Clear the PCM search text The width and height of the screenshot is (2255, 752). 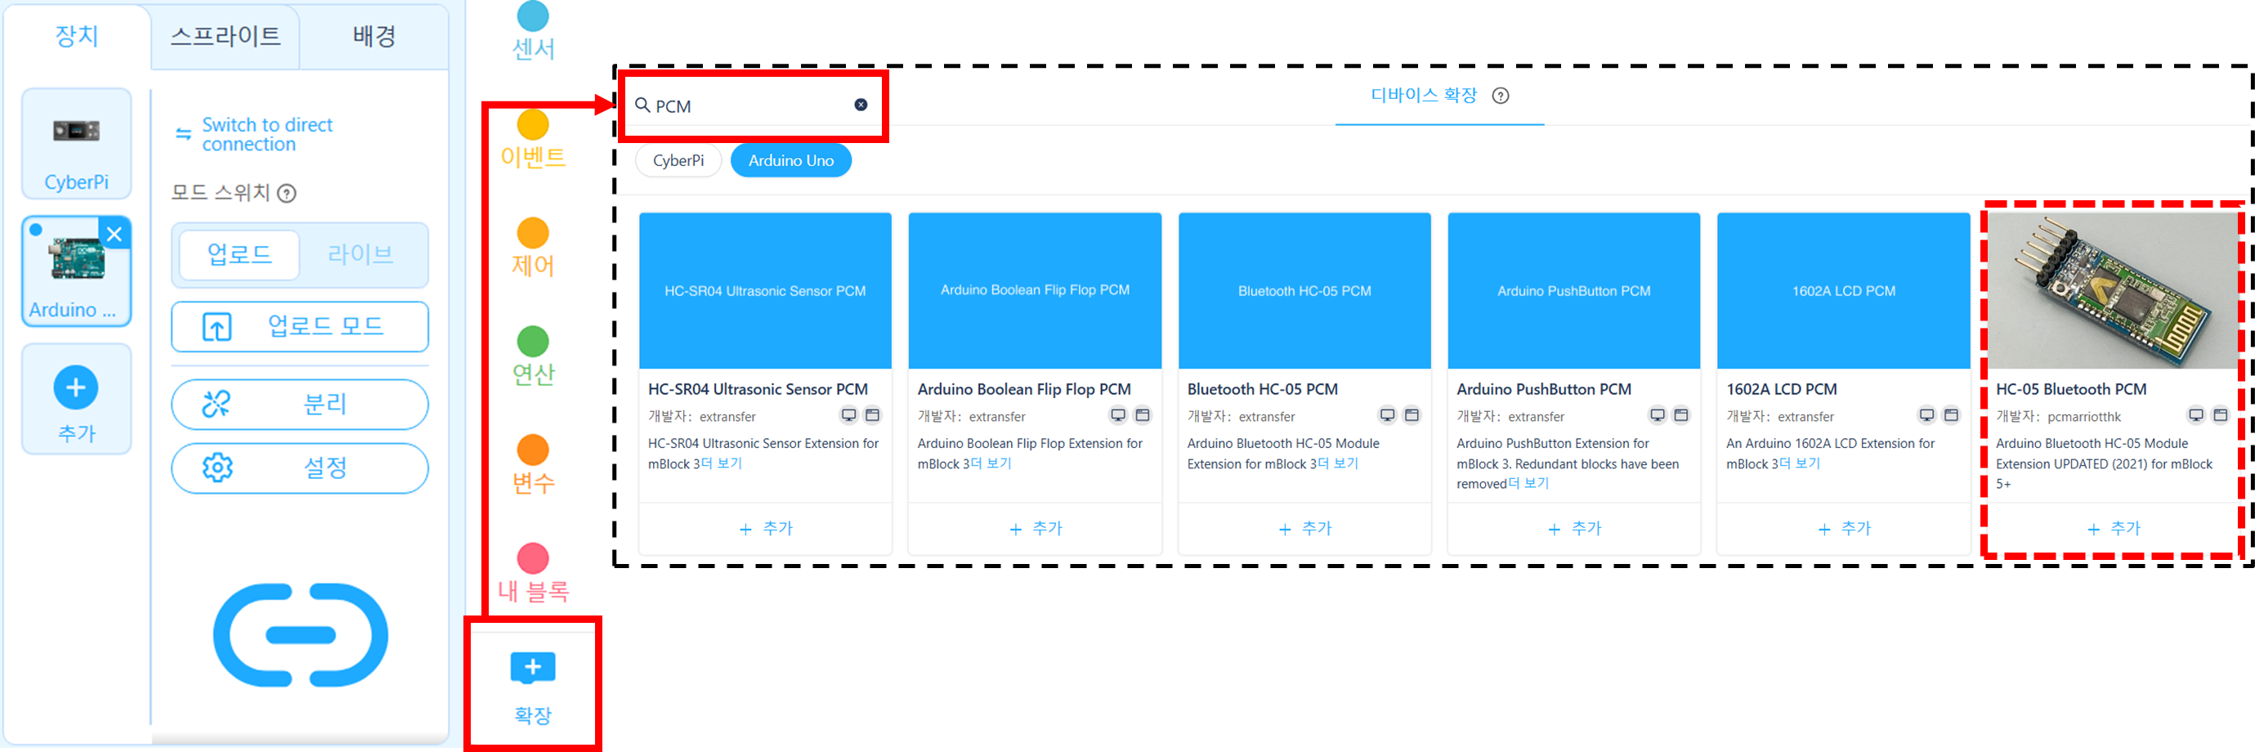pos(861,105)
